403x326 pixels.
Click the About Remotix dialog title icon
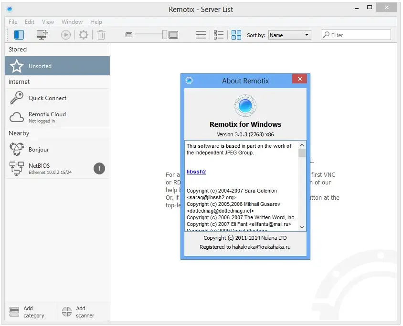coord(189,81)
